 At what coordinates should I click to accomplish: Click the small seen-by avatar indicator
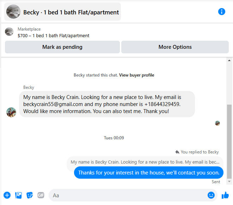[x=217, y=123]
